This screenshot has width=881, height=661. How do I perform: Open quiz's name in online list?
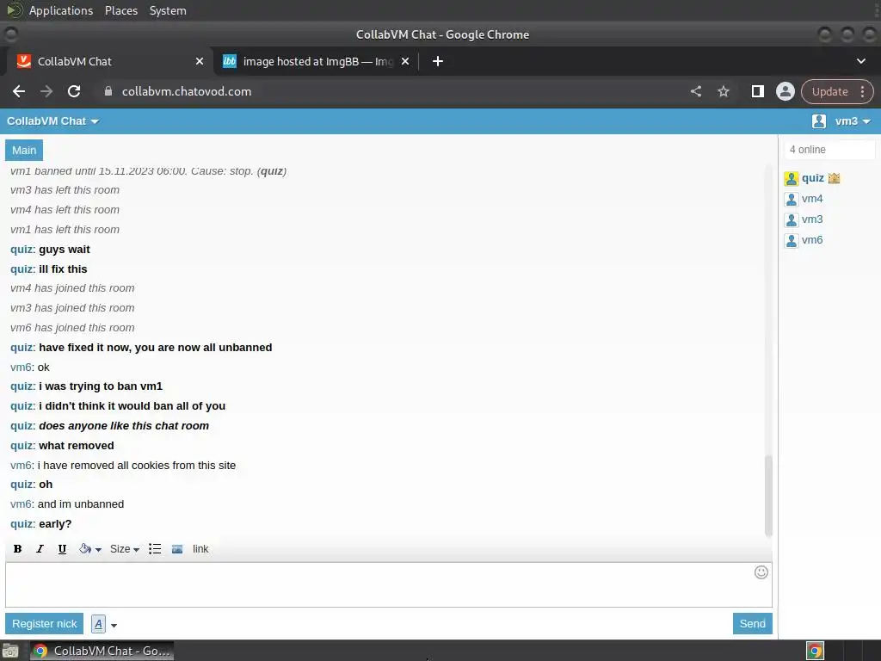pos(812,178)
